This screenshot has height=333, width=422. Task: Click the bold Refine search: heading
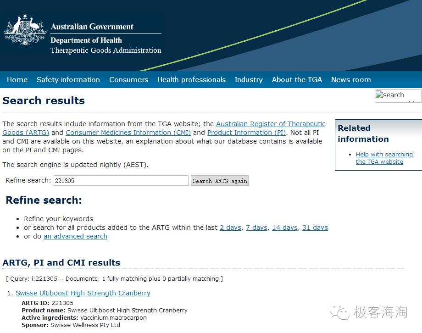44,200
